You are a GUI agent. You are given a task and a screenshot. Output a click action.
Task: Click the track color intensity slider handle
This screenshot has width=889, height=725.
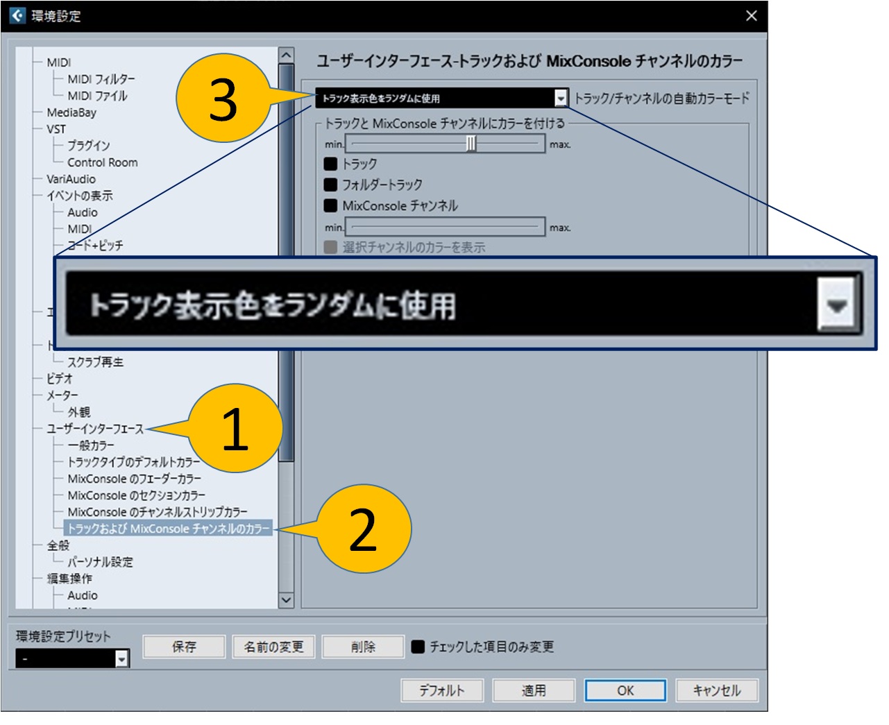[471, 144]
